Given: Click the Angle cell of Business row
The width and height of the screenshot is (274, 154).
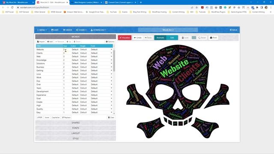Looking at the screenshot, I should click(x=83, y=67).
